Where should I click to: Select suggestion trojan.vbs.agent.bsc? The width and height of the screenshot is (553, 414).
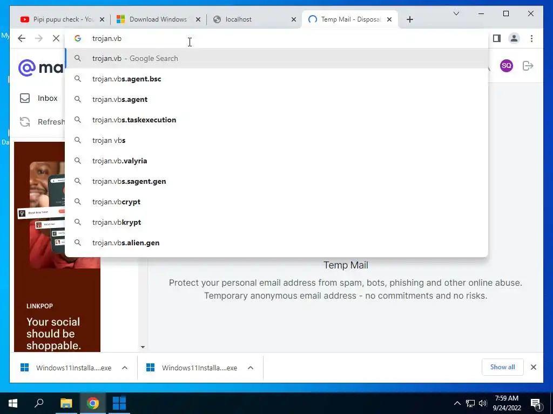pos(276,79)
